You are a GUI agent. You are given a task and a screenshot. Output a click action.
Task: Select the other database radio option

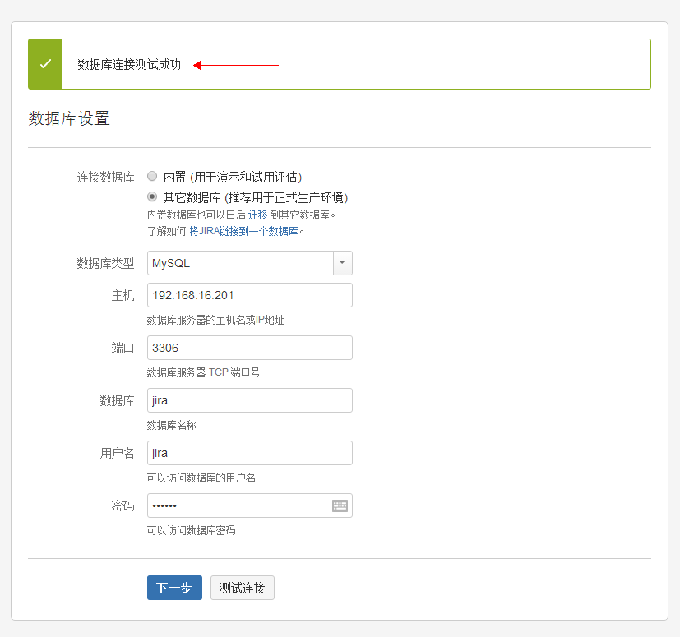coord(152,197)
